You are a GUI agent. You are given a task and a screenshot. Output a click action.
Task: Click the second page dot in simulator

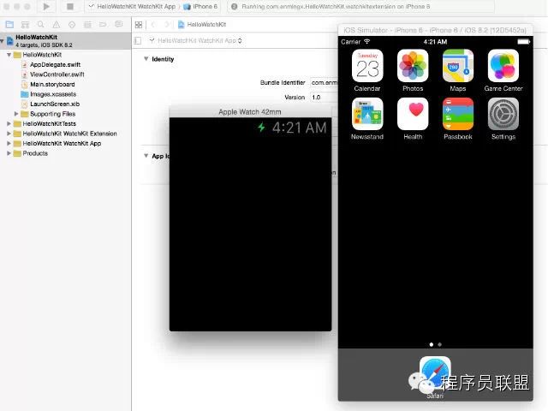[439, 344]
